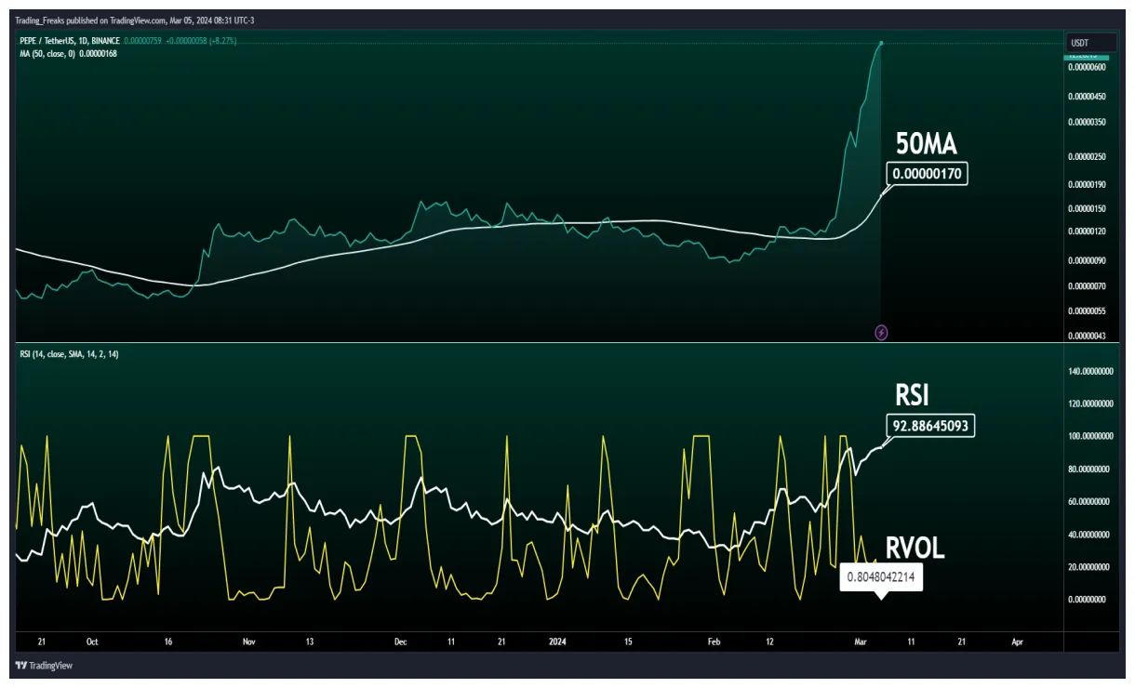This screenshot has width=1135, height=688.
Task: Click the RVOL callout showing 0.8048042214
Action: coord(880,578)
